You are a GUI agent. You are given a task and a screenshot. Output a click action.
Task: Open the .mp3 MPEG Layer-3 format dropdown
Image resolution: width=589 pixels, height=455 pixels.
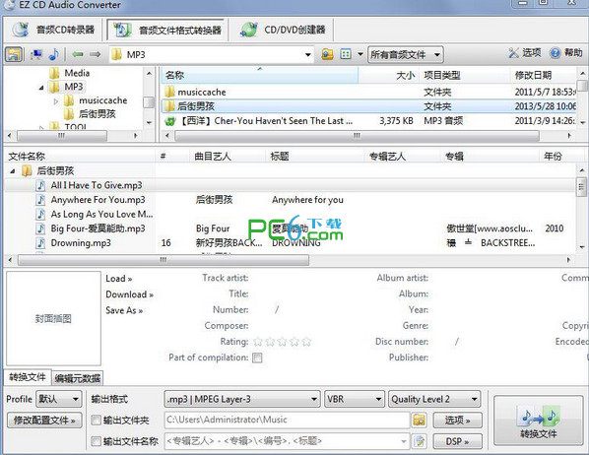click(242, 399)
